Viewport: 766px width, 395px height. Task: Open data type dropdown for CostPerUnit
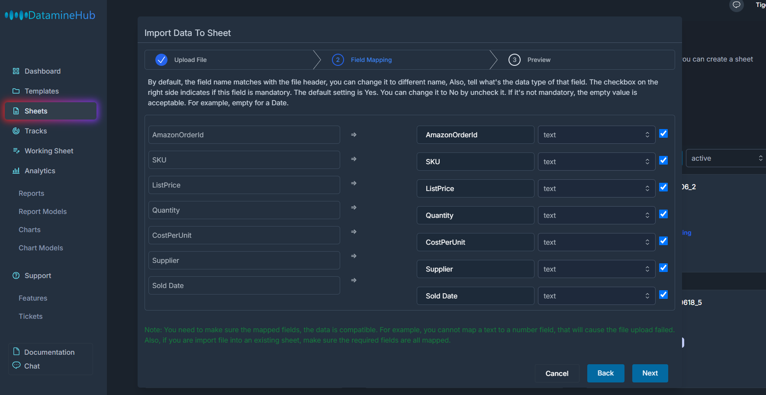pos(596,242)
